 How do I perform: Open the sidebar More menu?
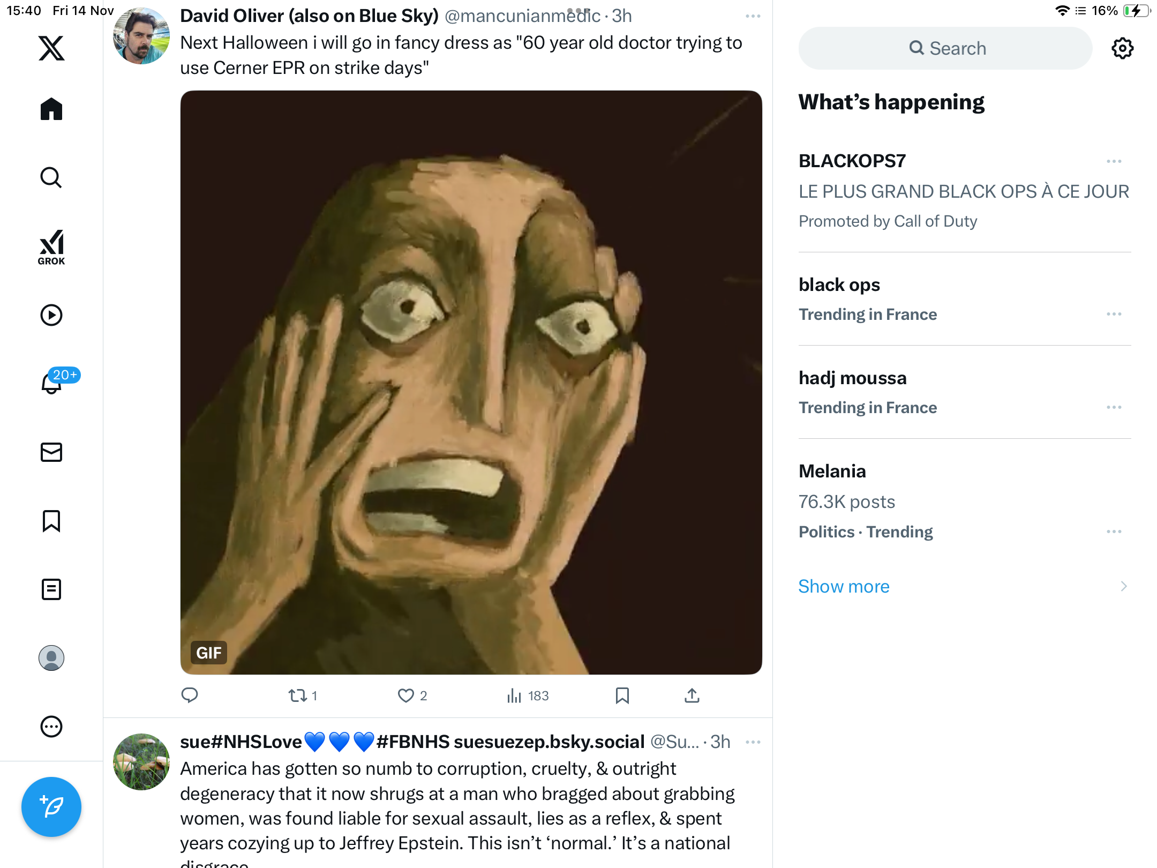[x=51, y=727]
